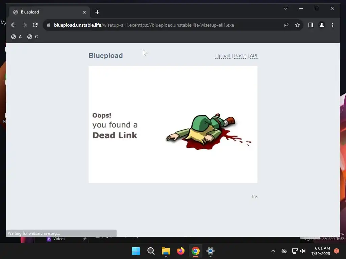The image size is (346, 259).
Task: Open Settings from the taskbar
Action: [x=211, y=251]
